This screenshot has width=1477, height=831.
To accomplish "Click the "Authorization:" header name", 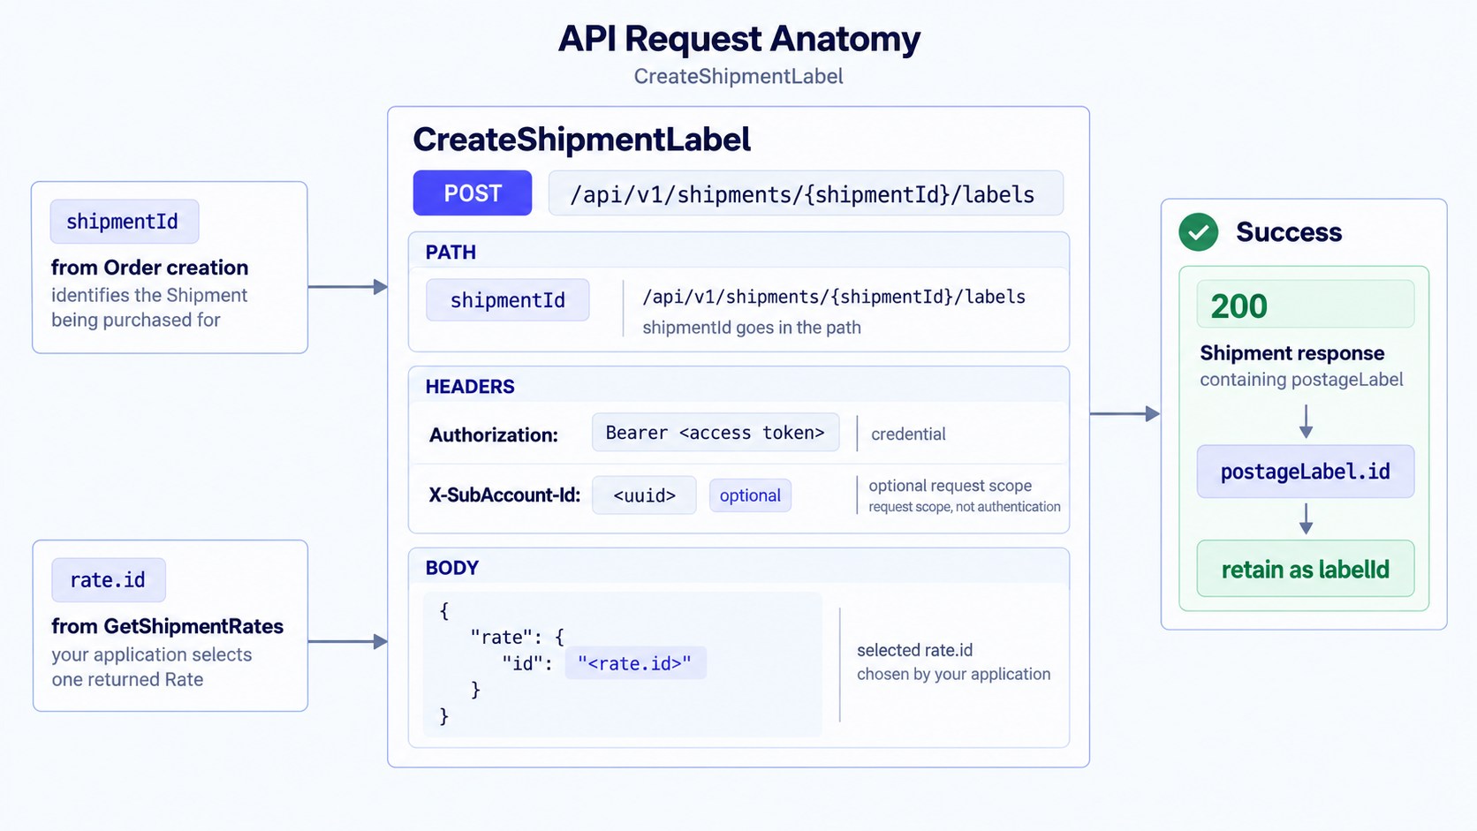I will click(x=494, y=434).
